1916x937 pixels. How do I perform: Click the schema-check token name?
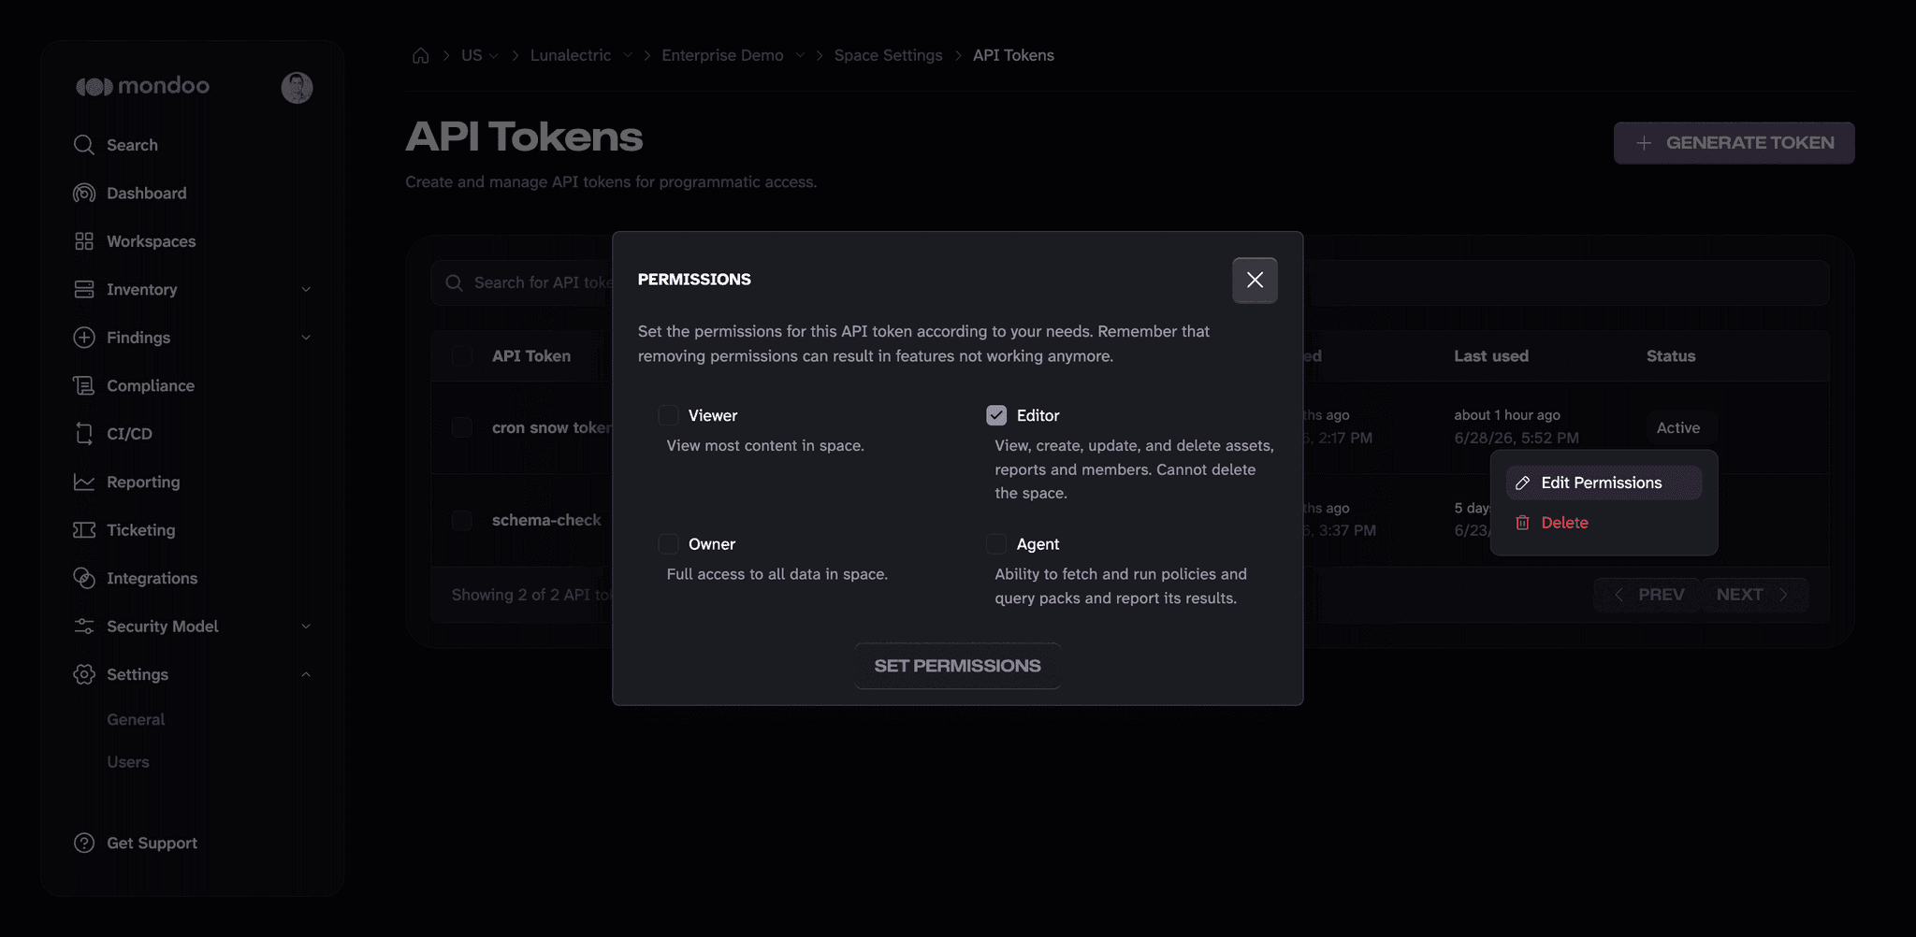546,520
